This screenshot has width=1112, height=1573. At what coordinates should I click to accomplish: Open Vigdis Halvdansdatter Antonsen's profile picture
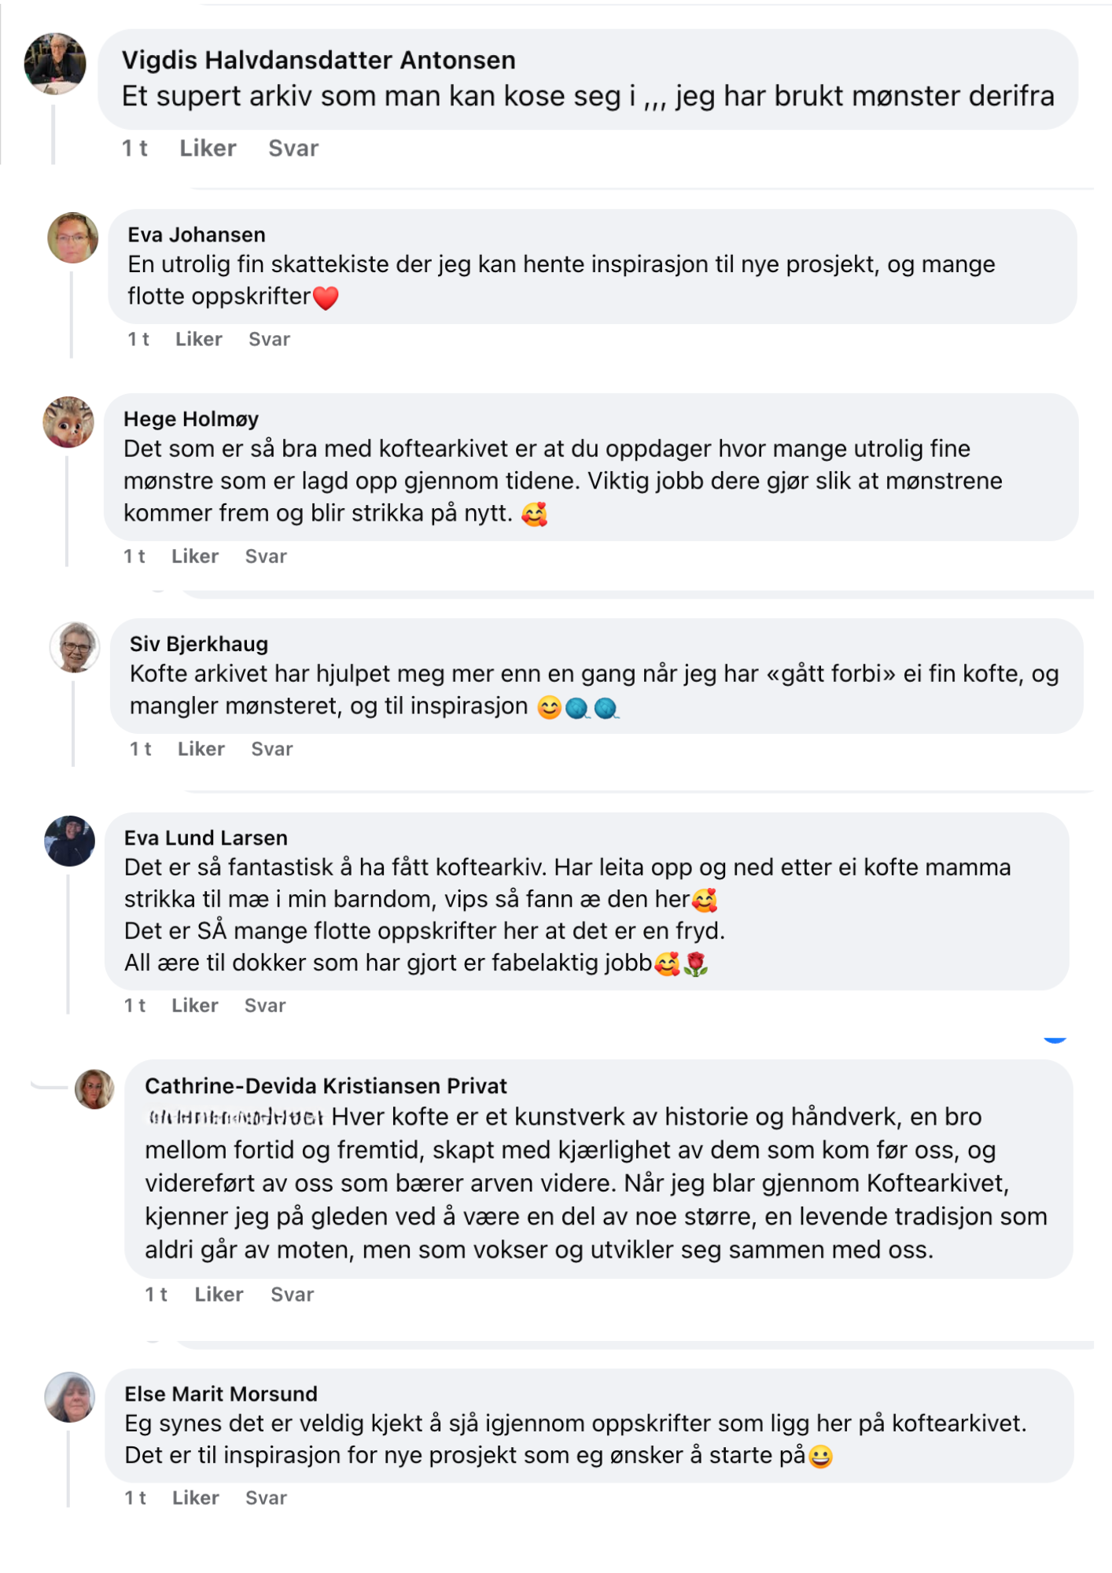[x=55, y=64]
